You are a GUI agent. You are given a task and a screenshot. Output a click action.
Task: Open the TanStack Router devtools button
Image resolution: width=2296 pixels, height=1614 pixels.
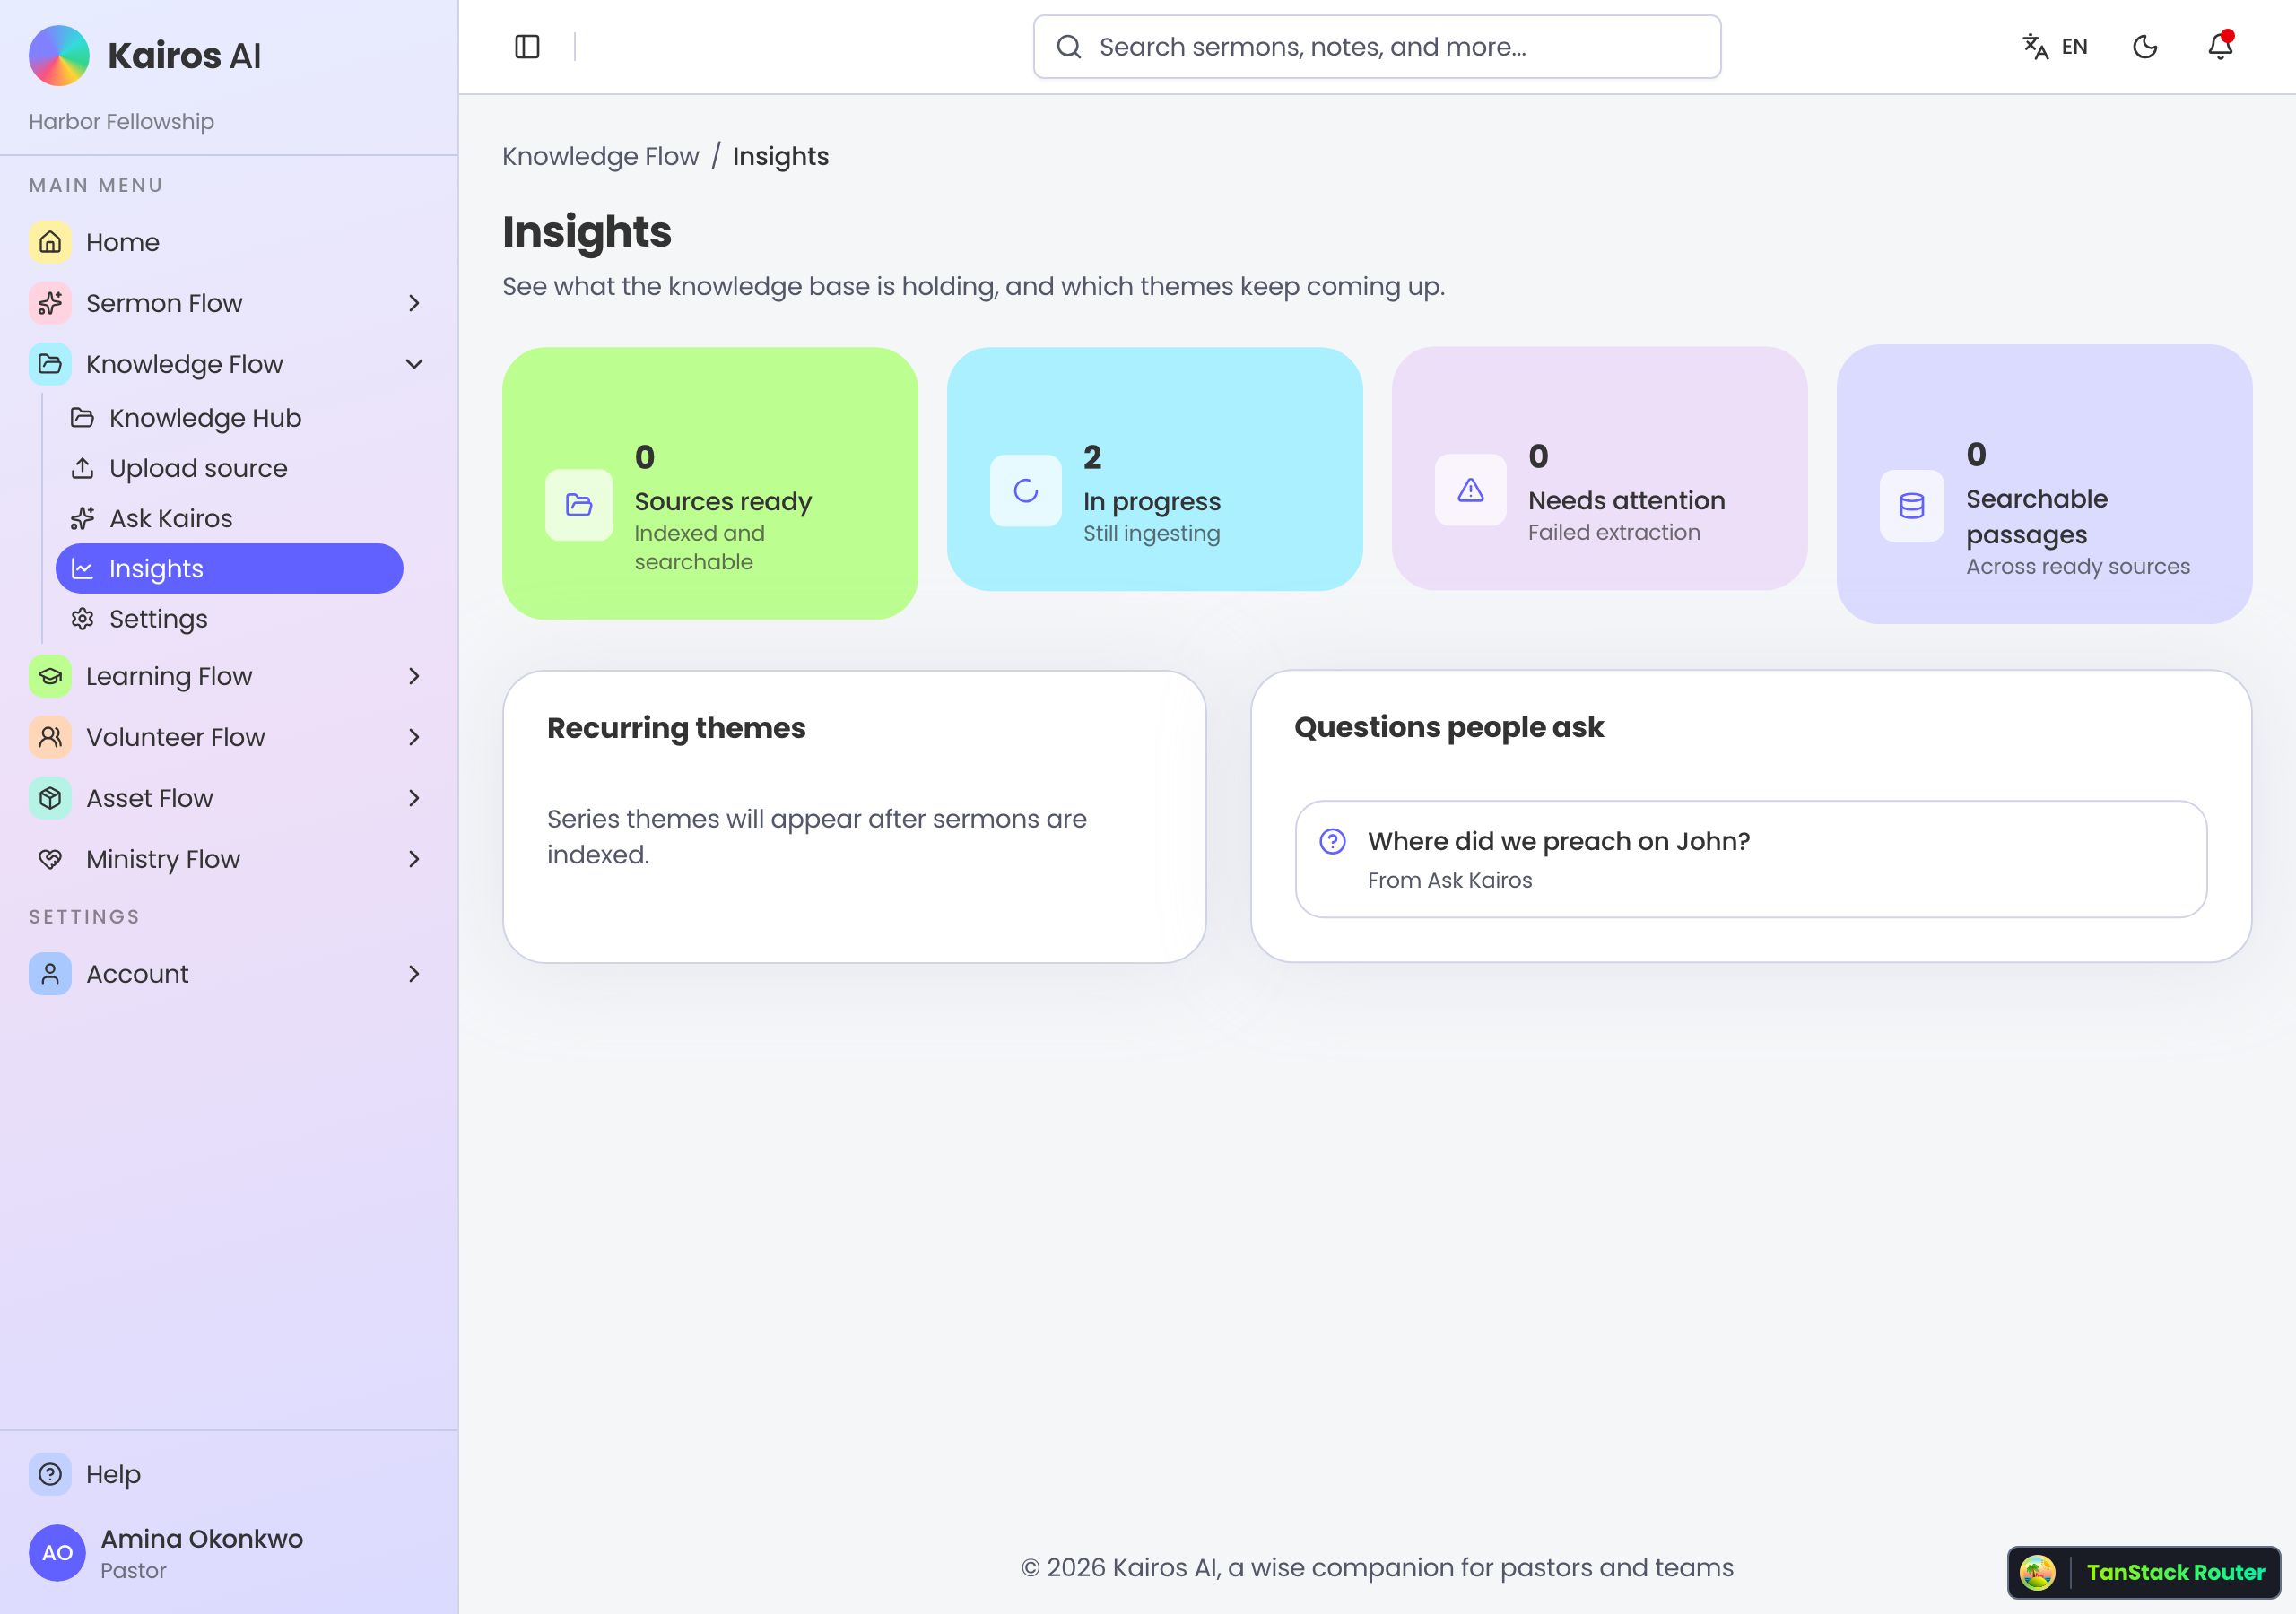[x=2143, y=1572]
